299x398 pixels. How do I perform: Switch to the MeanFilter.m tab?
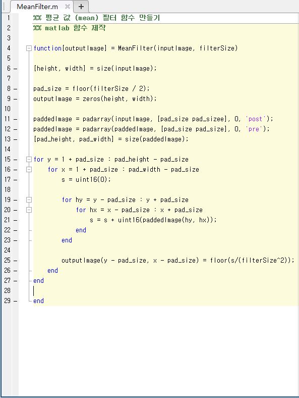pyautogui.click(x=37, y=7)
